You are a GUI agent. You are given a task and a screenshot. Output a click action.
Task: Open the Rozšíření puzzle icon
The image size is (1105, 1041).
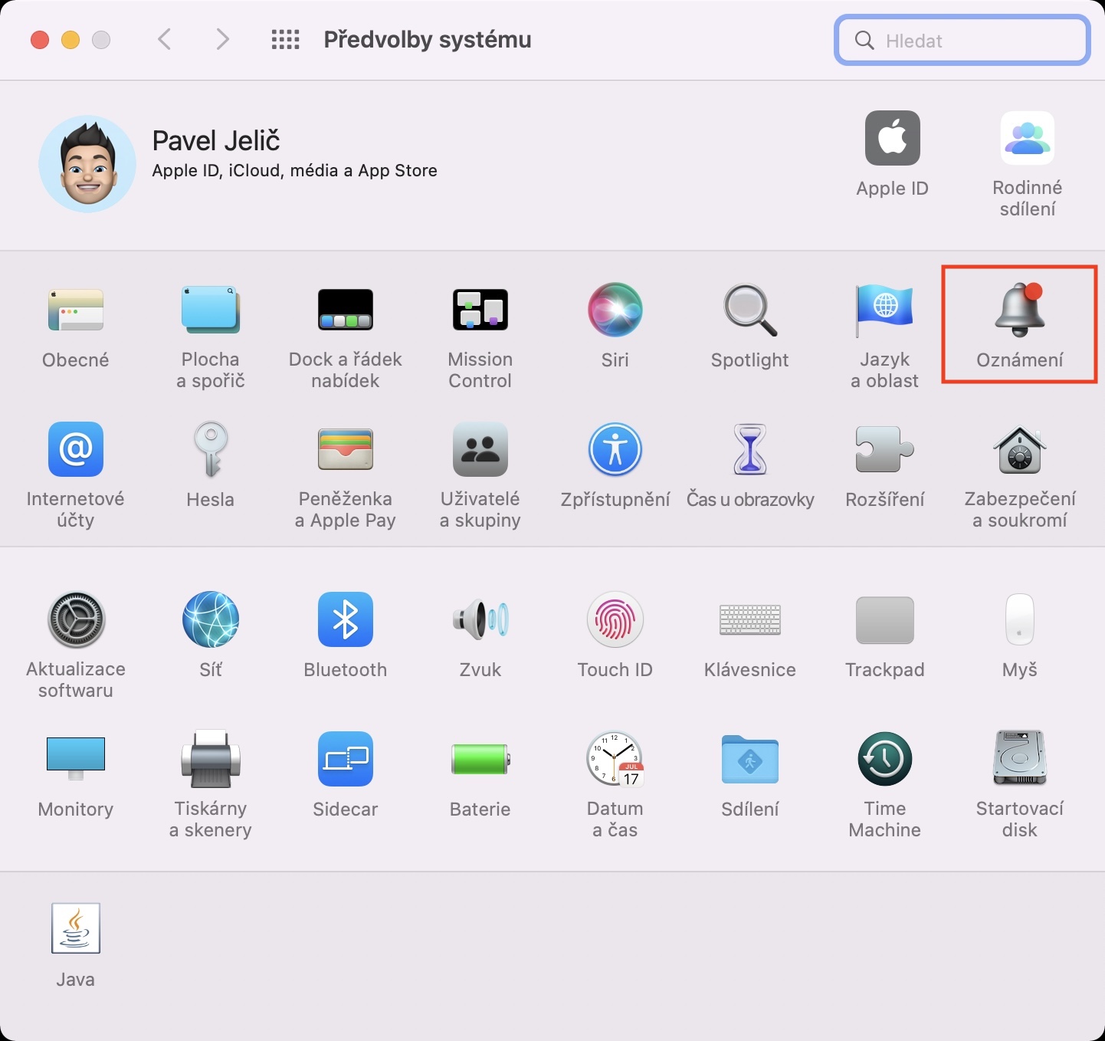point(885,449)
